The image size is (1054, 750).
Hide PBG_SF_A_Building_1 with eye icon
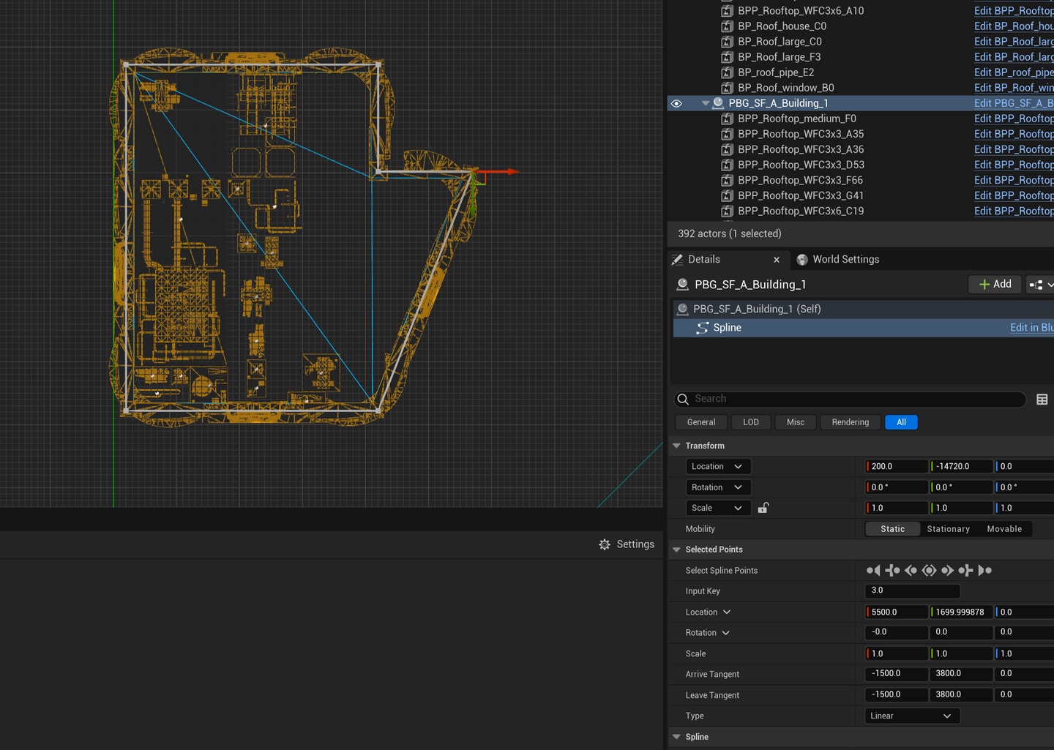pyautogui.click(x=676, y=103)
